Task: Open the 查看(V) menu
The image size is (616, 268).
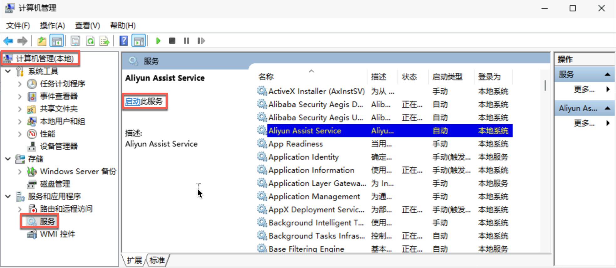Action: point(87,26)
